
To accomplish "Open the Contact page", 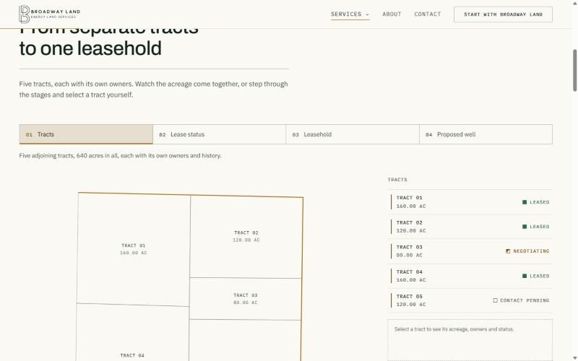I will click(427, 14).
